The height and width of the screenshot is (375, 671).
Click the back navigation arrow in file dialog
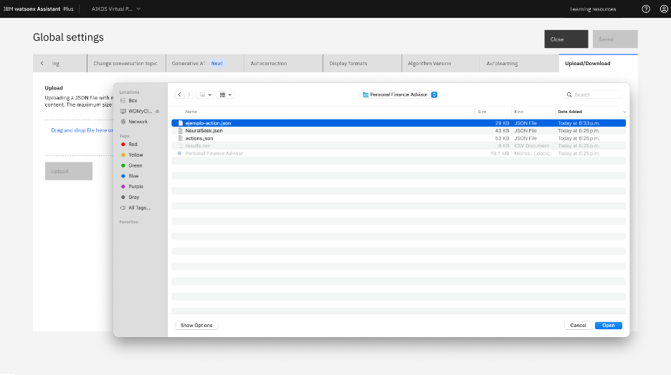179,94
